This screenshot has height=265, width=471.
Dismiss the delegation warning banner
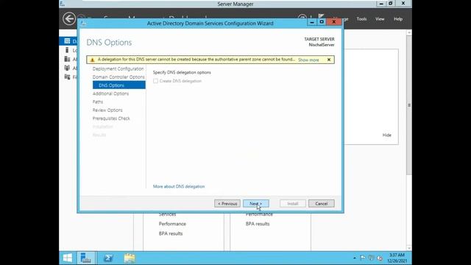pyautogui.click(x=329, y=60)
